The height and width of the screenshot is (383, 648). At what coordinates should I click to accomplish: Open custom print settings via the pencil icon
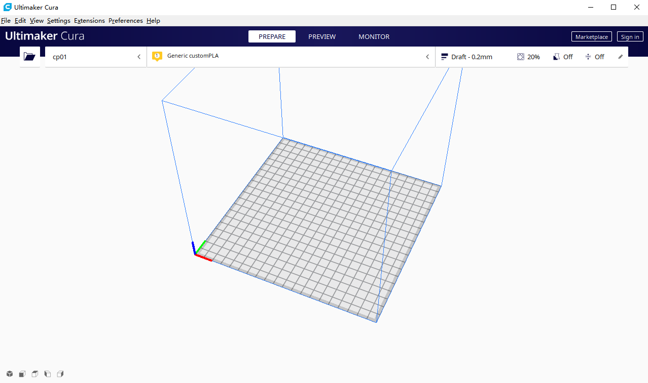coord(620,57)
